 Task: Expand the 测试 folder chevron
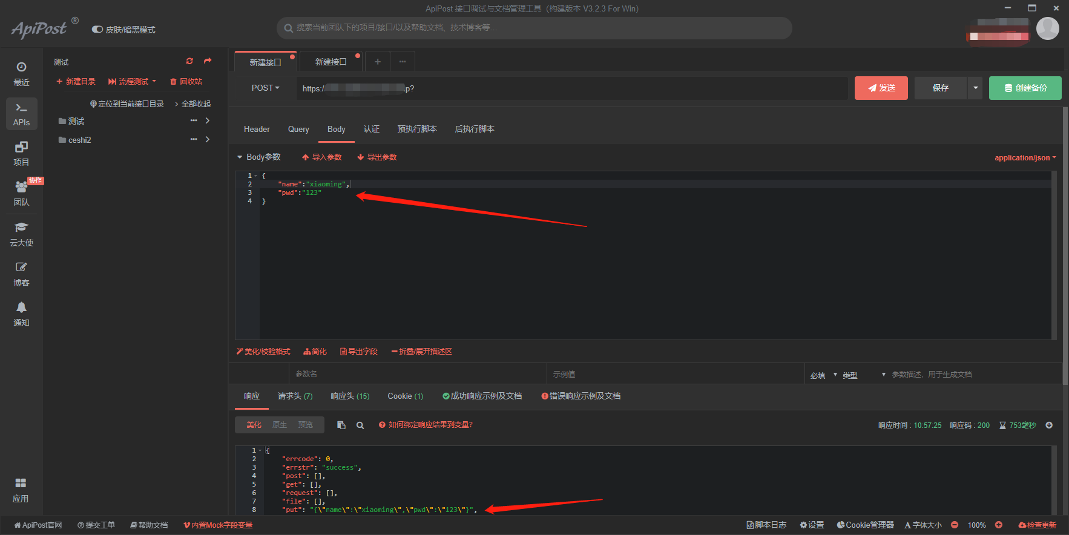[x=208, y=121]
